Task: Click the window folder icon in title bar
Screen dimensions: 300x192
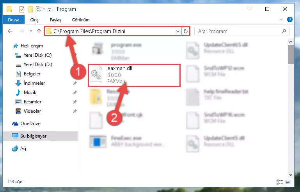Action: (9, 9)
